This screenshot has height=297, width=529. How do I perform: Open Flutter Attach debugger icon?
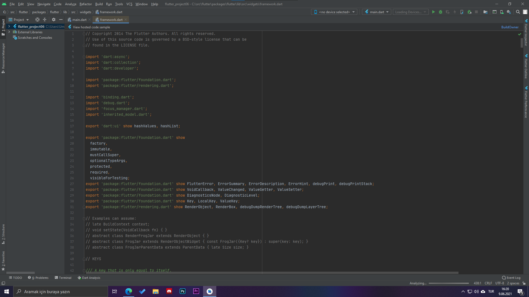point(469,12)
